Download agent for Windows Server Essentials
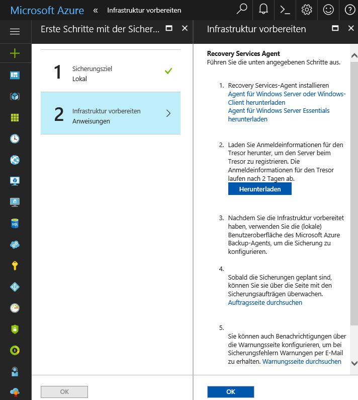The width and height of the screenshot is (358, 400). [279, 115]
